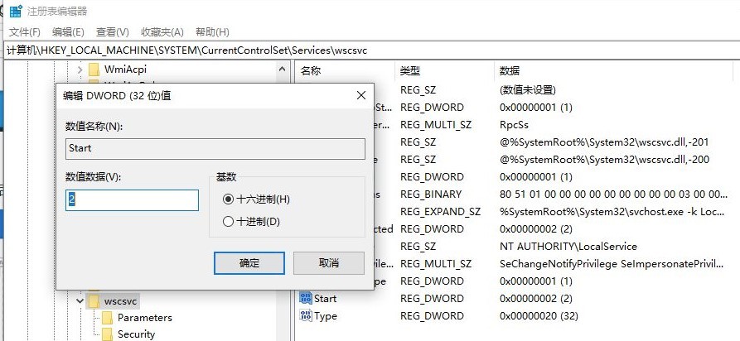Image resolution: width=740 pixels, height=341 pixels.
Task: Select the 十进制(D) decimal radio button
Action: point(229,221)
